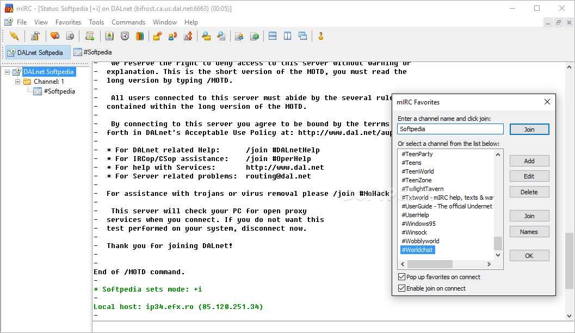Screen dimensions: 575x333
Task: Select #TeenZone in the channel list
Action: coord(417,180)
